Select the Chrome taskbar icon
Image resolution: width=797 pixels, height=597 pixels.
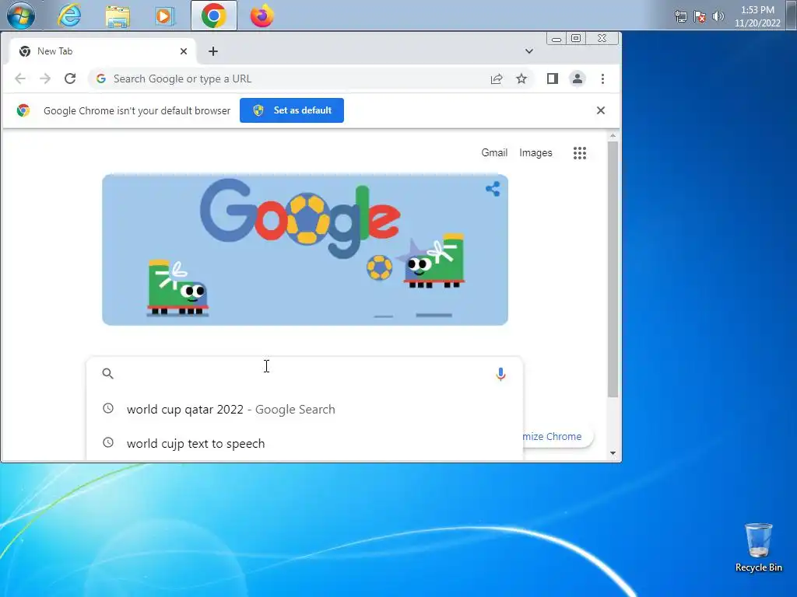tap(214, 16)
